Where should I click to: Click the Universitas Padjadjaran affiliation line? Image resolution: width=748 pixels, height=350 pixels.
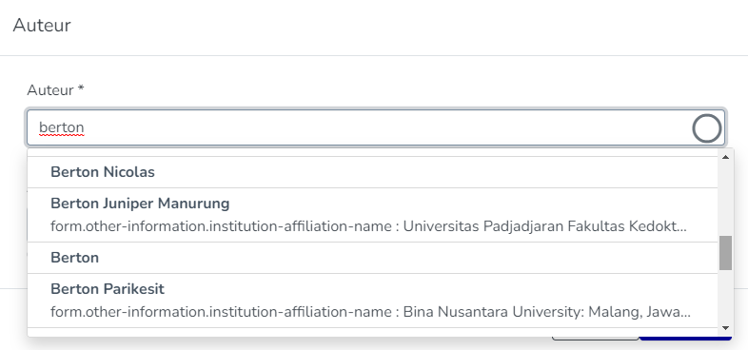click(368, 226)
